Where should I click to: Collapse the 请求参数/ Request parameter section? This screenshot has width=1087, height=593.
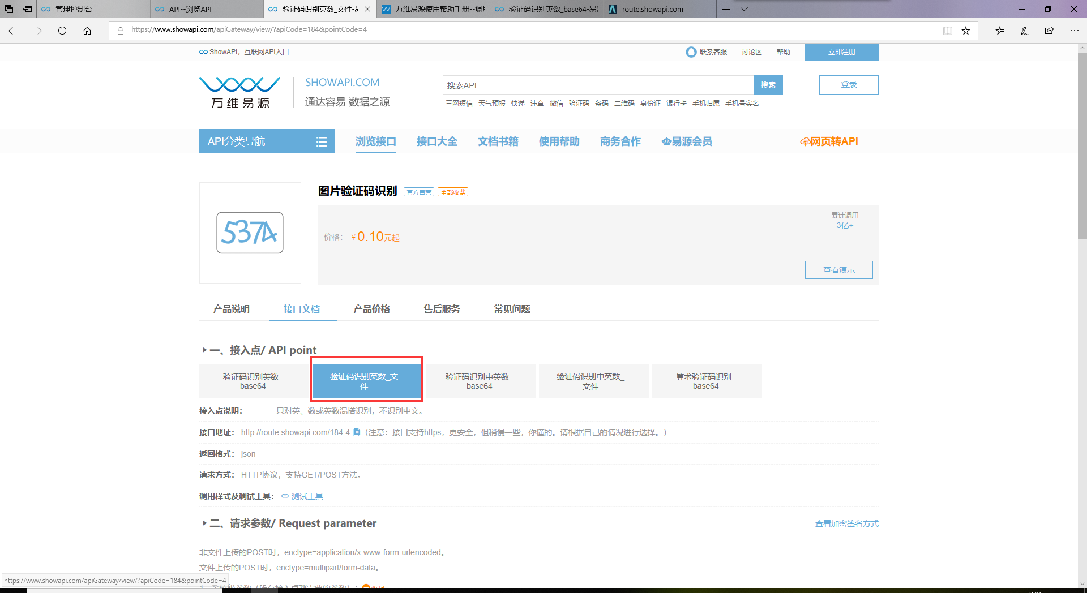click(x=204, y=523)
